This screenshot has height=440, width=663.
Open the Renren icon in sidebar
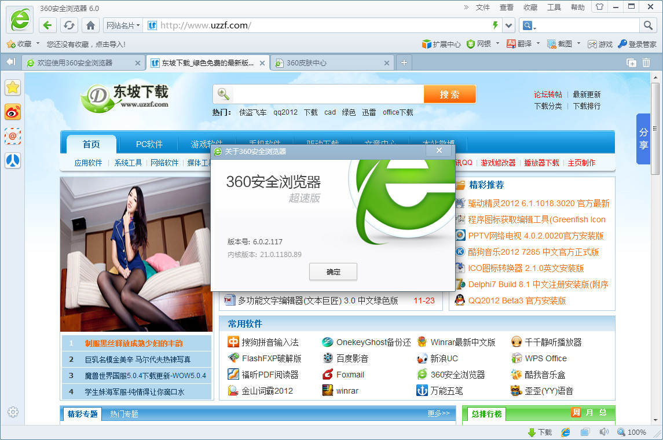[x=13, y=160]
